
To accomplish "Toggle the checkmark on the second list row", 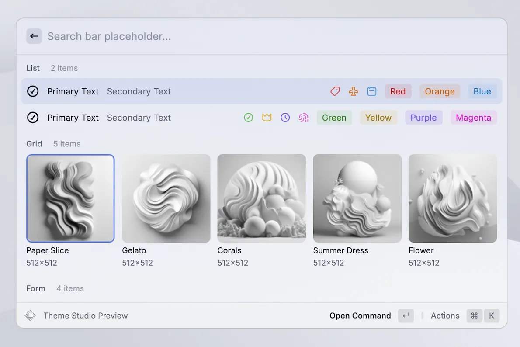I will tap(33, 117).
